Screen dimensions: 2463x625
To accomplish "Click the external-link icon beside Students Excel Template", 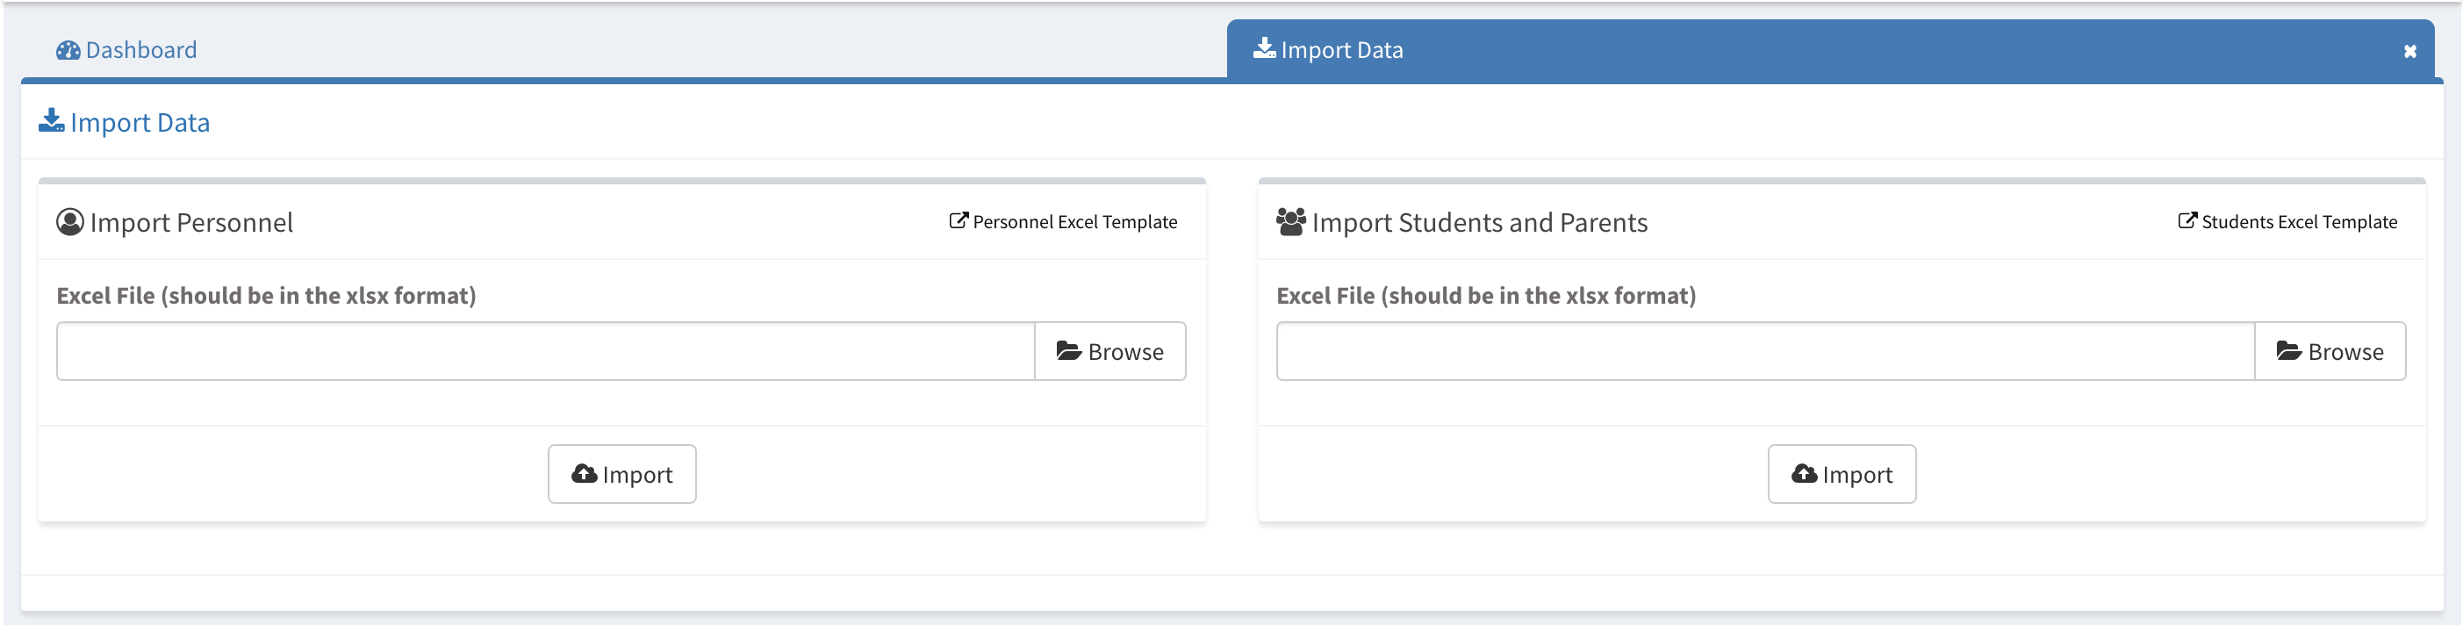I will point(2187,220).
